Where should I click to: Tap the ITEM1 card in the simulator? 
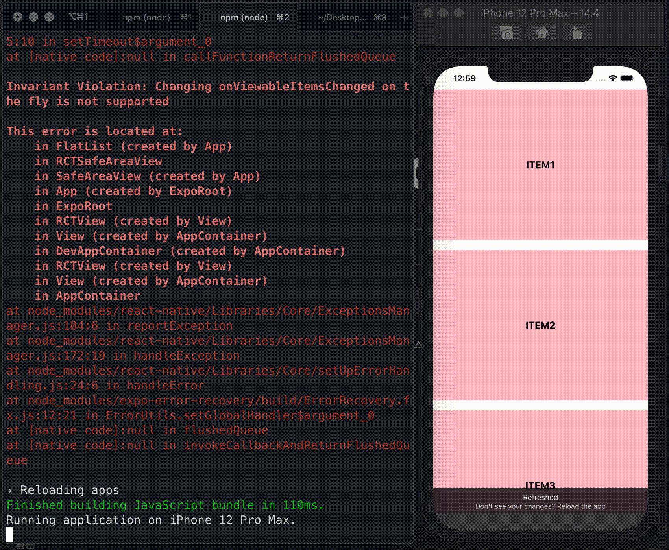point(540,165)
